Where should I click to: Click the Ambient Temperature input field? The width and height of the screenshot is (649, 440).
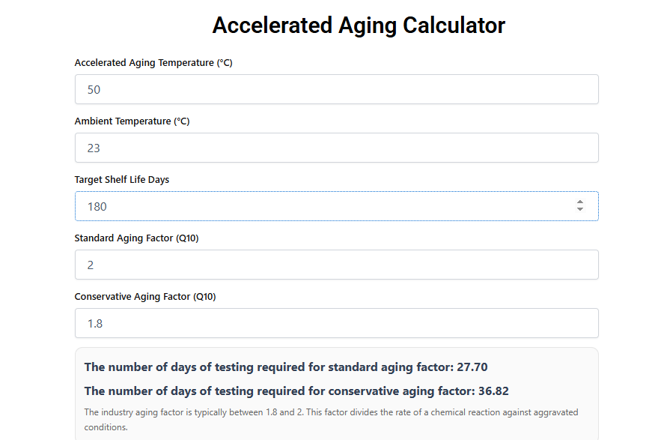coord(336,148)
